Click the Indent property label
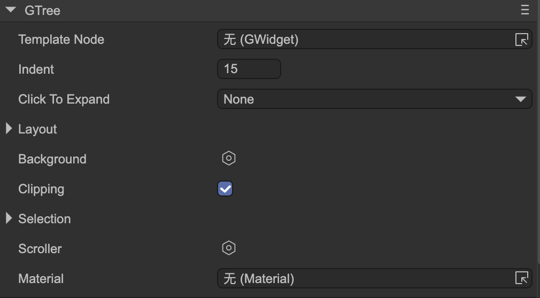Screen dimensions: 540x298 point(36,69)
